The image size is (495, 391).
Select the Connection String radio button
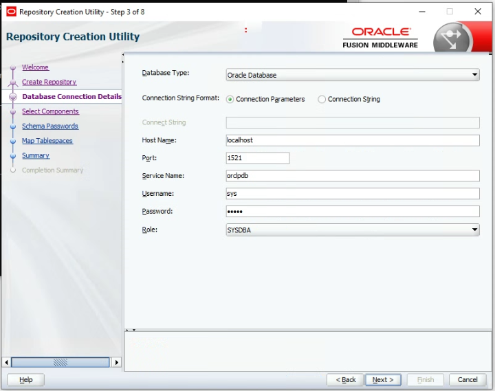(321, 100)
